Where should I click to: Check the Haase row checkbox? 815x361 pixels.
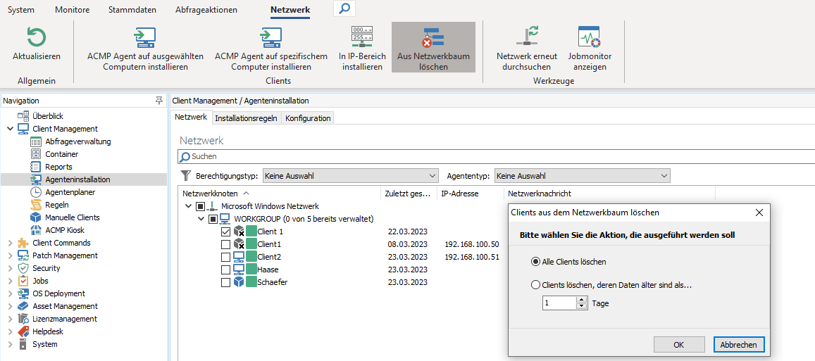click(225, 270)
